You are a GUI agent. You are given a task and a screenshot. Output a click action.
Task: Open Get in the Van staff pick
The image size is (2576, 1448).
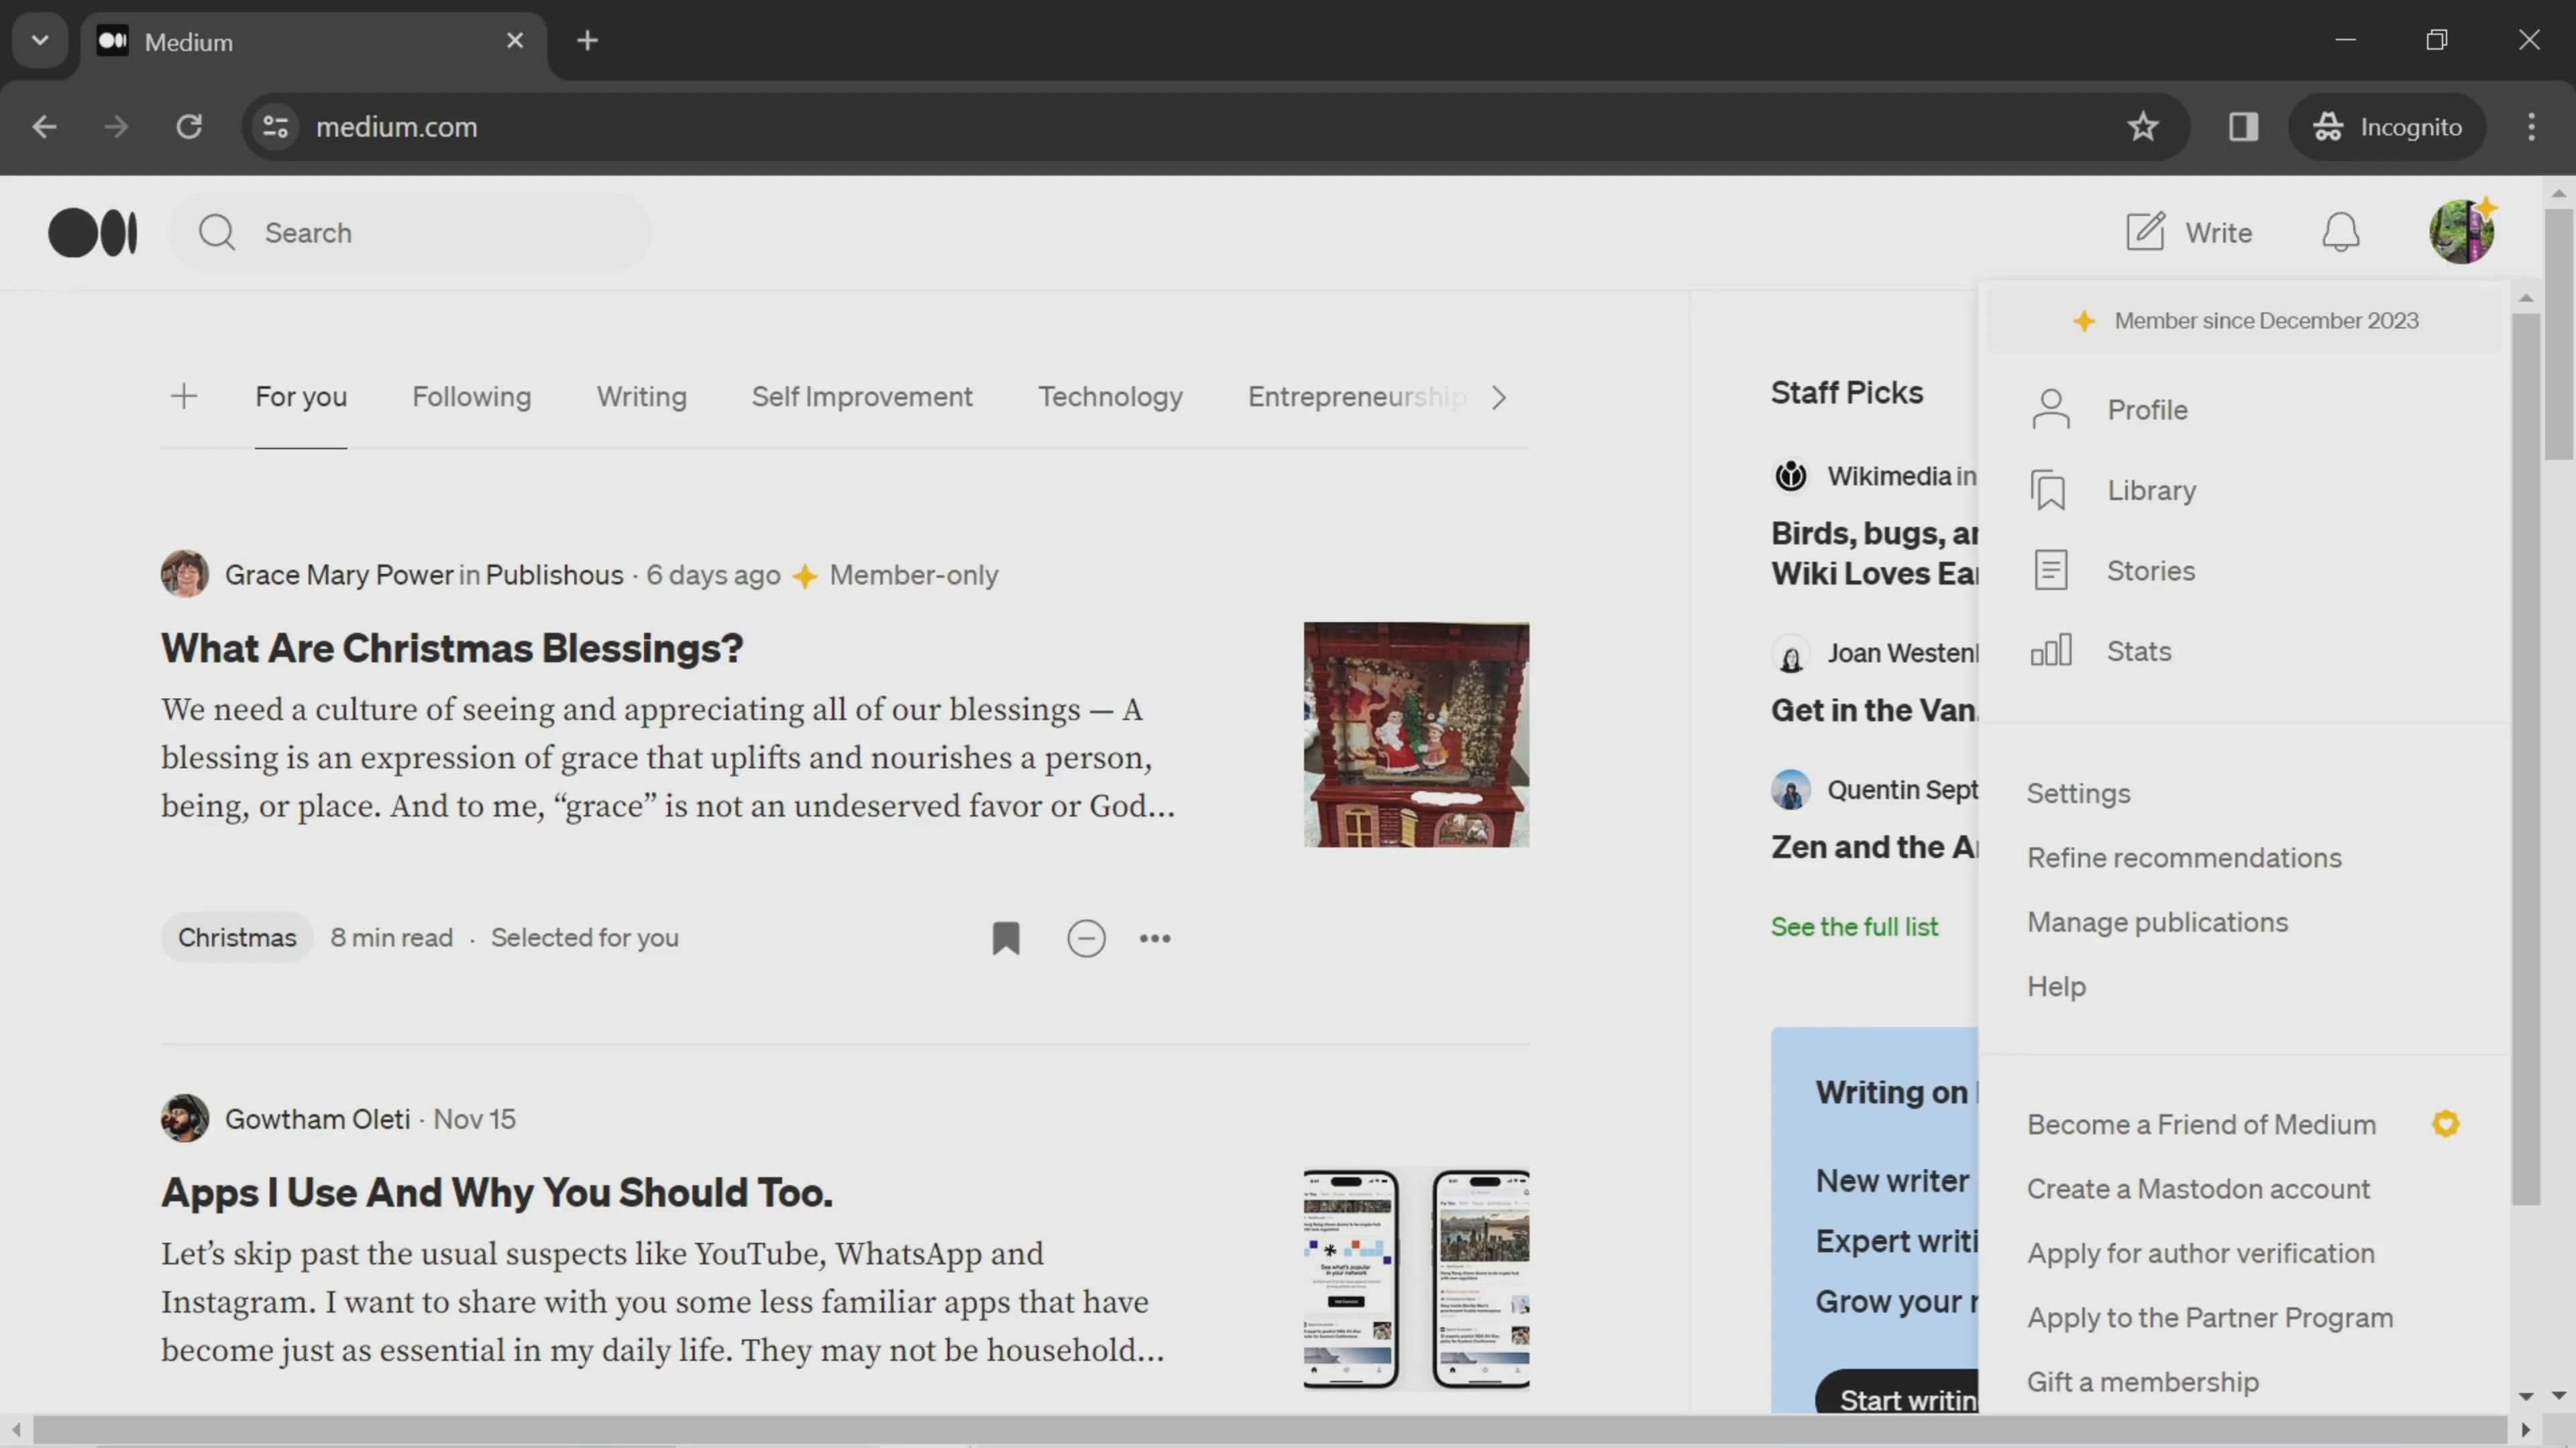pyautogui.click(x=1874, y=711)
